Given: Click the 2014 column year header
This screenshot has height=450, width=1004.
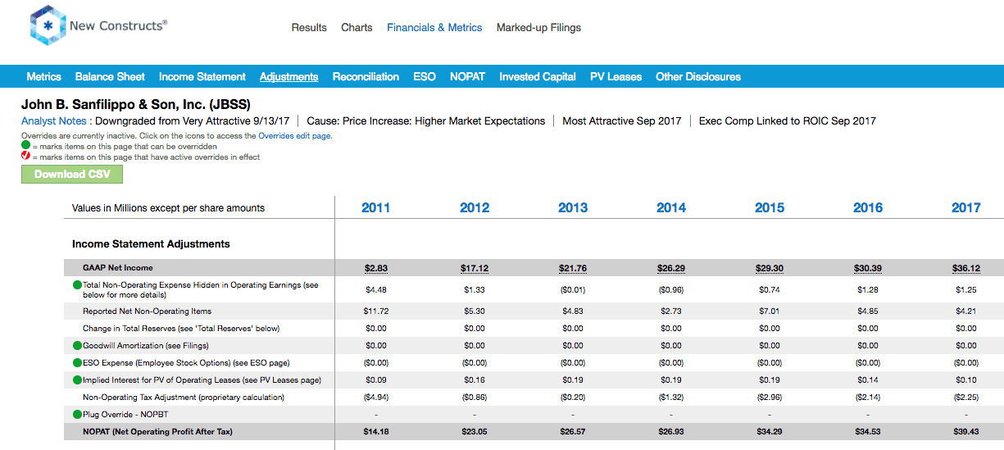Looking at the screenshot, I should [x=670, y=207].
